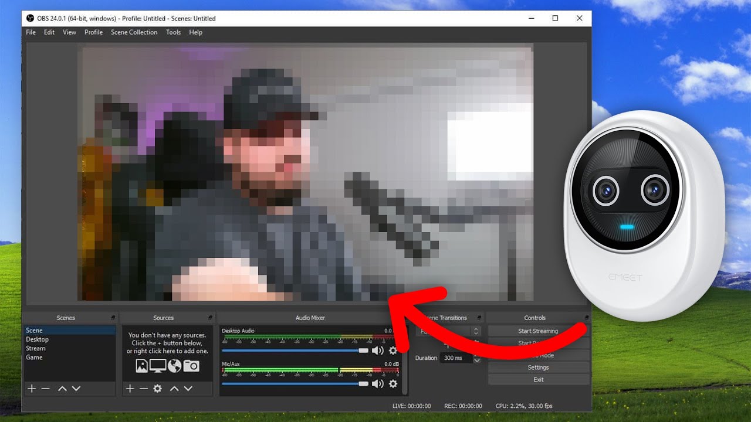Click the video preview area
This screenshot has height=422, width=751.
(x=305, y=173)
